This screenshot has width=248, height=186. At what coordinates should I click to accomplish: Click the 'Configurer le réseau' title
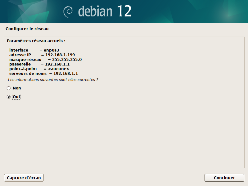click(x=27, y=29)
